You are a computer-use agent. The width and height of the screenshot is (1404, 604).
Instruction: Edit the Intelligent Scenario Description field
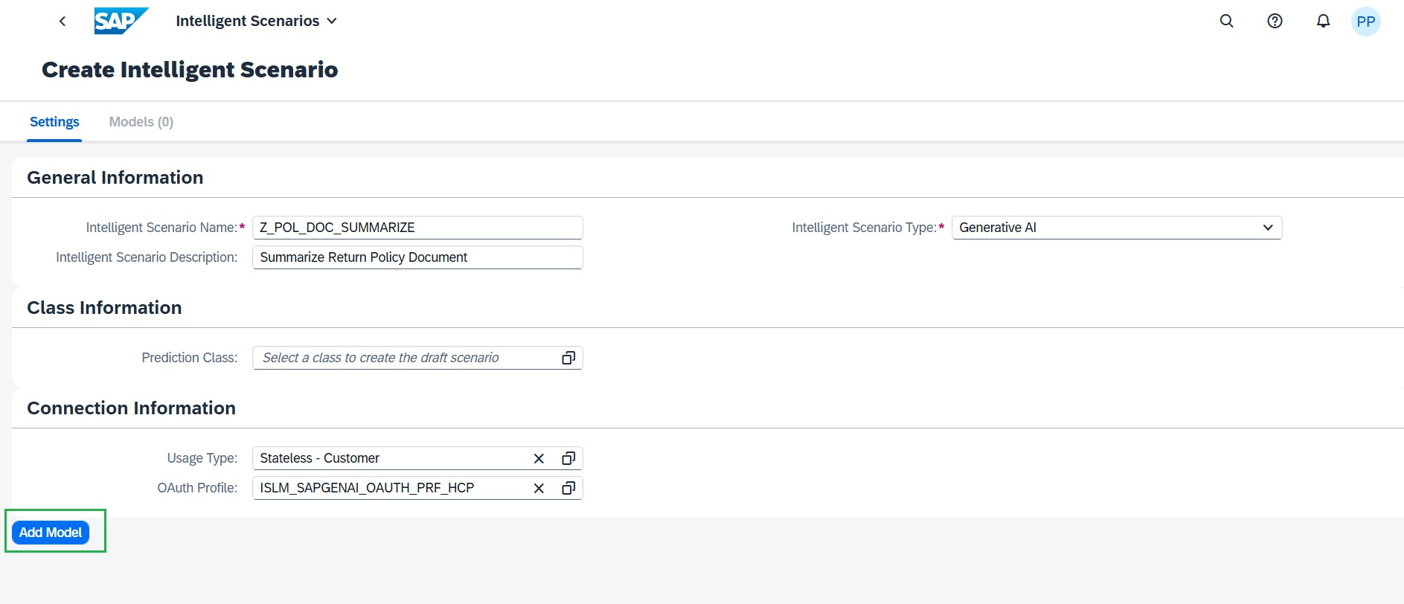click(x=417, y=257)
